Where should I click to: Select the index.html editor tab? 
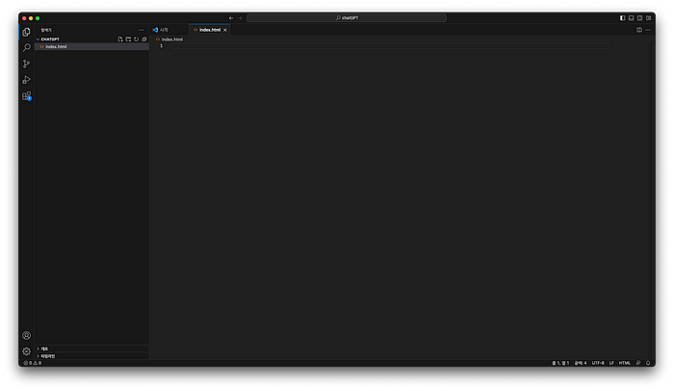coord(209,30)
